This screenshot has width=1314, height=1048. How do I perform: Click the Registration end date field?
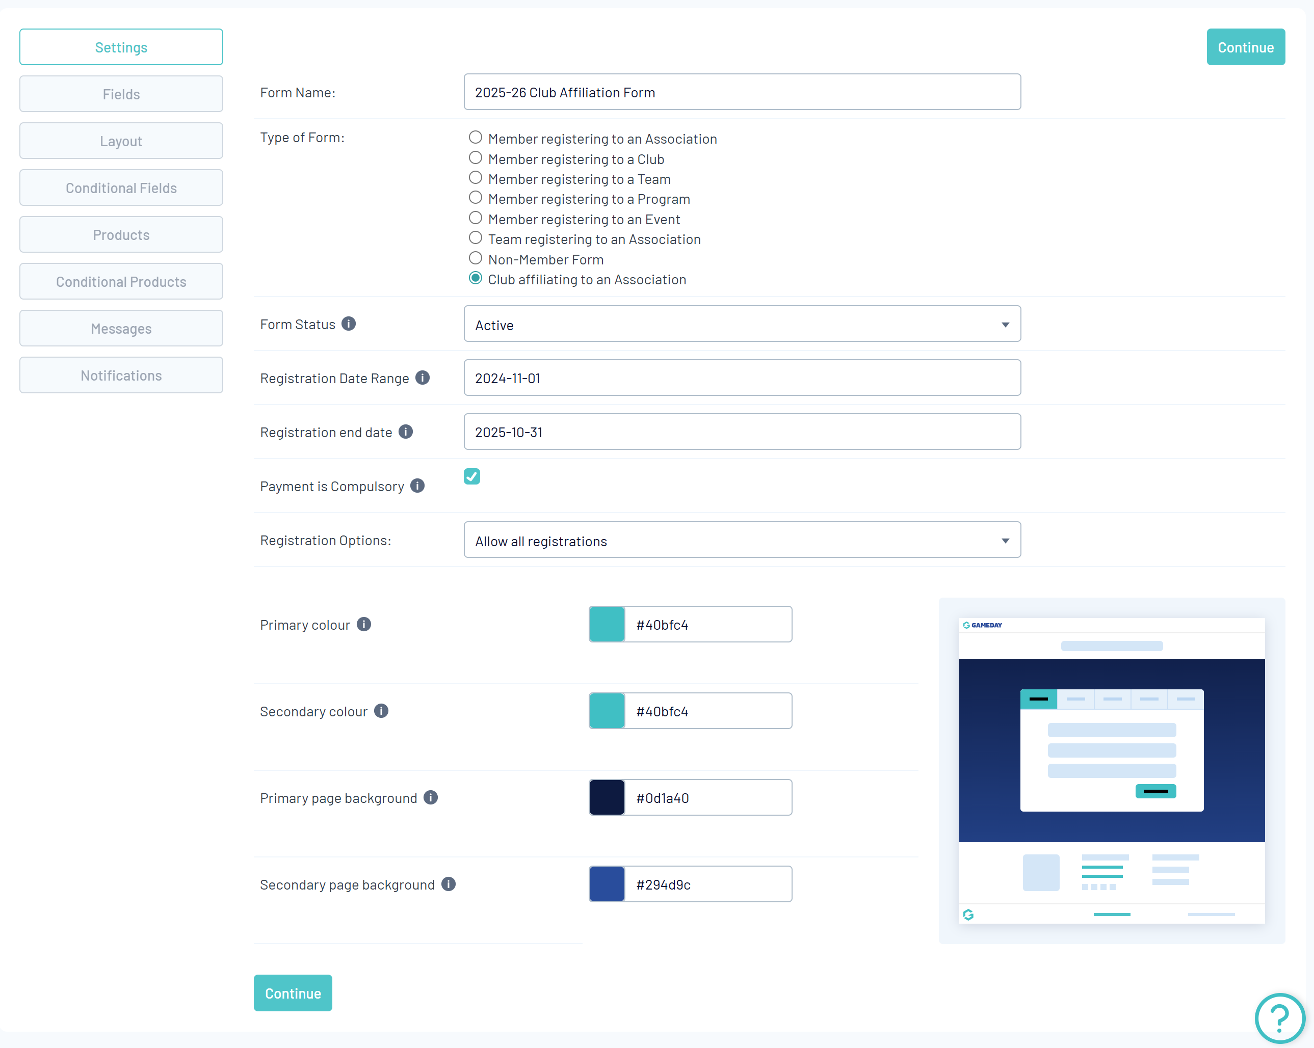742,432
